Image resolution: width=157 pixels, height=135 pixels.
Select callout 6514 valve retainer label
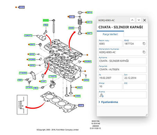(x=90, y=12)
